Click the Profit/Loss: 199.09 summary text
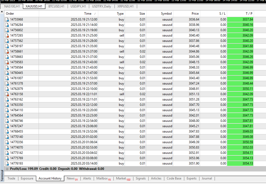The height and width of the screenshot is (184, 266). tap(24, 169)
